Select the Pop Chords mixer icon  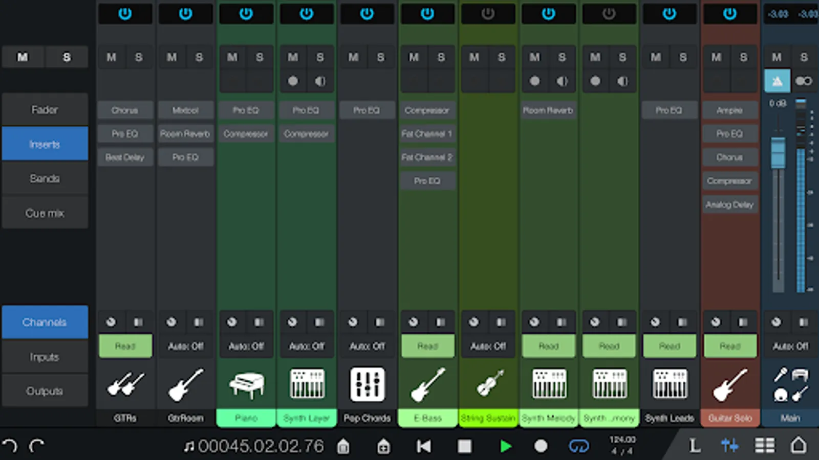(x=367, y=384)
